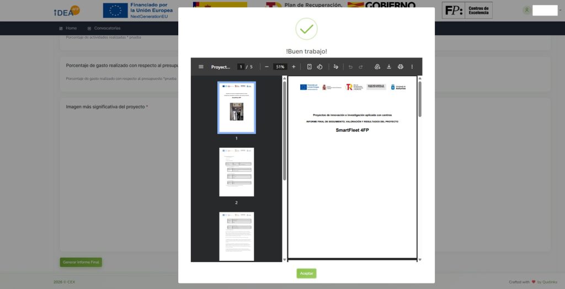Save the PDF to Drive

click(x=377, y=67)
